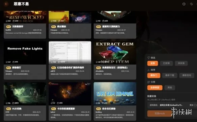The image size is (197, 122).
Task: Go back with the orange arrow icon
Action: (6, 4)
